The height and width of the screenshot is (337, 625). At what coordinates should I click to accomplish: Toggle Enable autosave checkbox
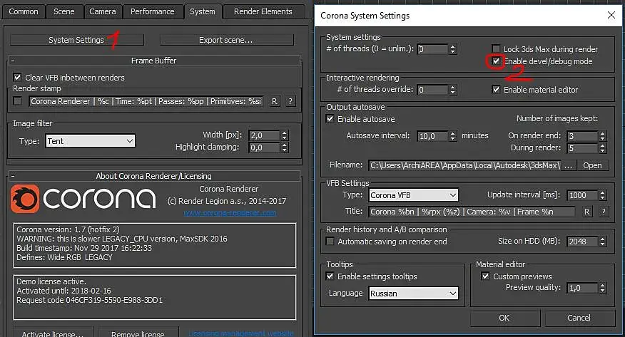point(330,118)
